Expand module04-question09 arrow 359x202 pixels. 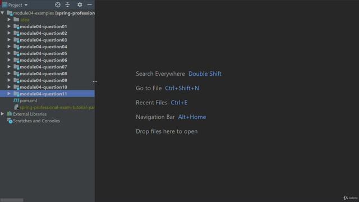click(x=9, y=80)
